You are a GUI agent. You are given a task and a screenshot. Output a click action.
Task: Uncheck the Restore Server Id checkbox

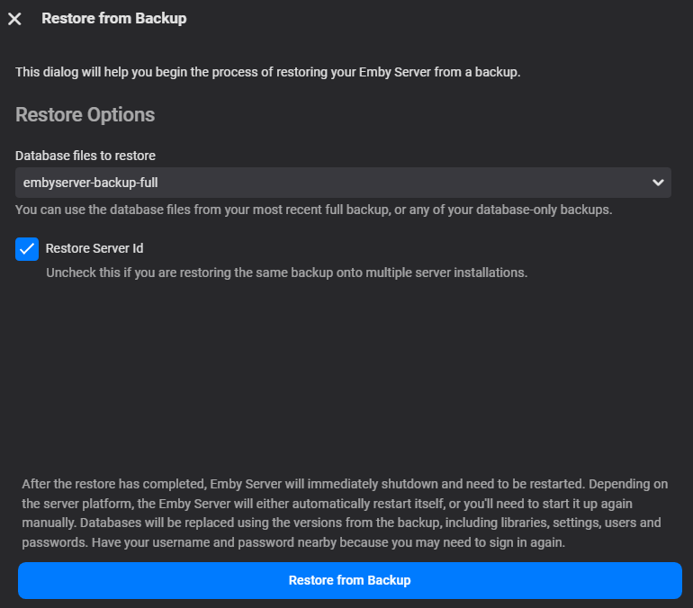pyautogui.click(x=27, y=249)
